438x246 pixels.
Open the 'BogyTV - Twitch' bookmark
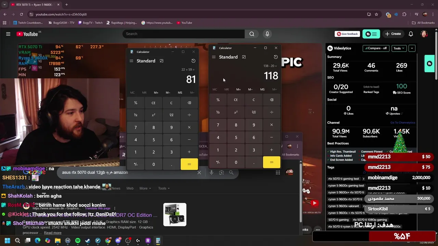90,23
